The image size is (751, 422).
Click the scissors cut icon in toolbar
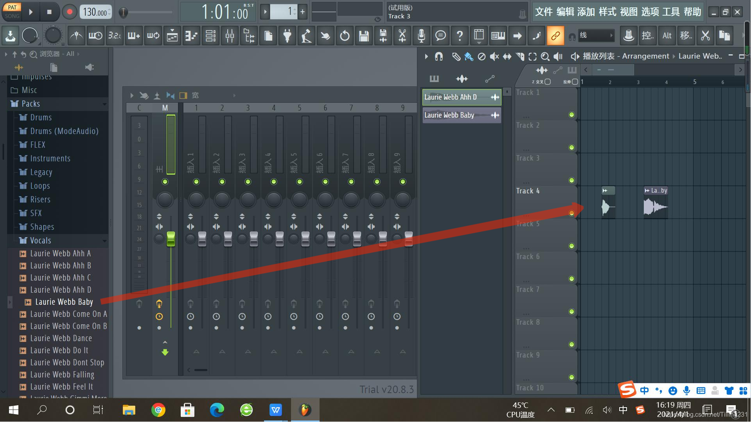(402, 36)
